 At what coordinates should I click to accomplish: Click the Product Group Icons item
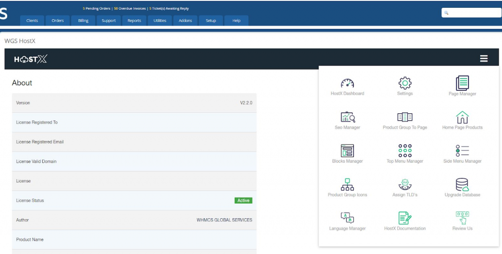[347, 185]
